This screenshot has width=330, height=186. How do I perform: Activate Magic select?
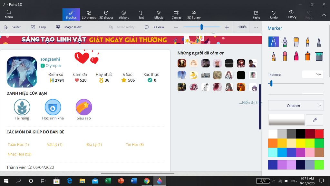[69, 27]
